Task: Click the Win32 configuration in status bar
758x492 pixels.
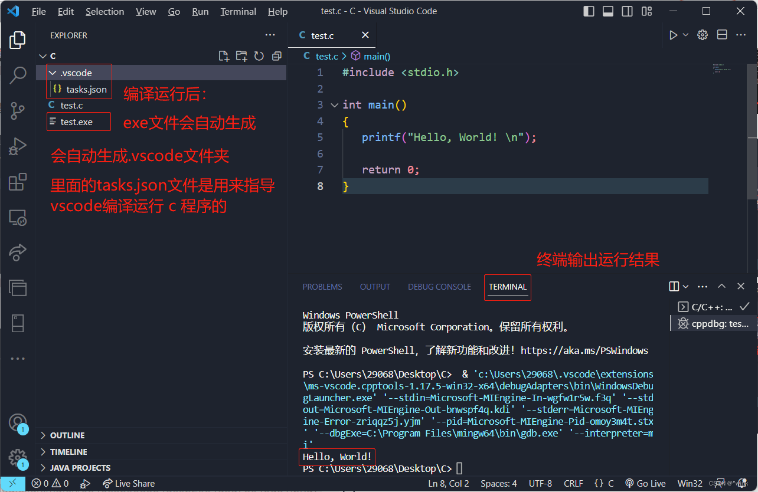Action: 690,484
